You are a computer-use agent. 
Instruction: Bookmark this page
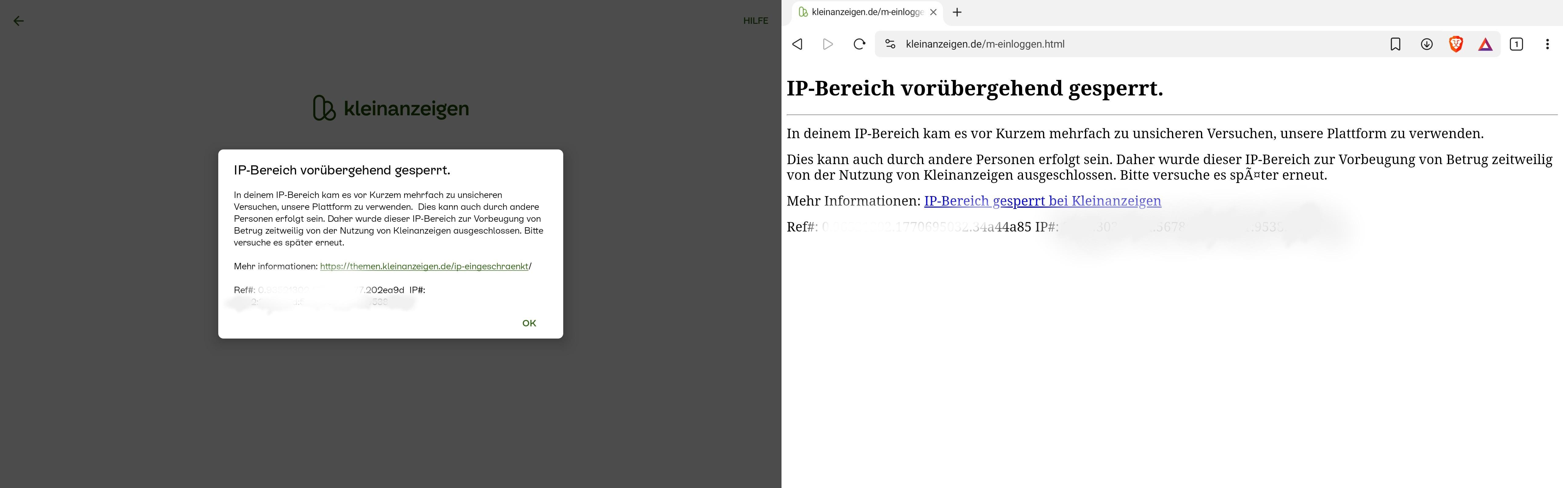coord(1395,44)
